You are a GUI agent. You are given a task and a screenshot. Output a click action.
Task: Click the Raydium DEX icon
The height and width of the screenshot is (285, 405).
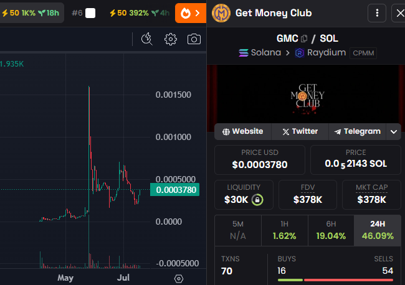click(x=299, y=53)
